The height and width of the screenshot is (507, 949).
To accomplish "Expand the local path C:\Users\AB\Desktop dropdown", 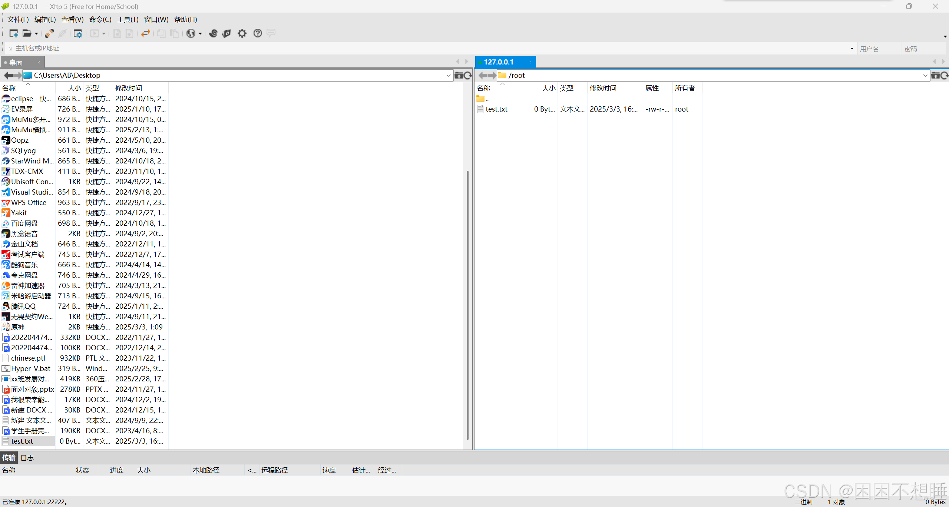I will click(x=449, y=76).
